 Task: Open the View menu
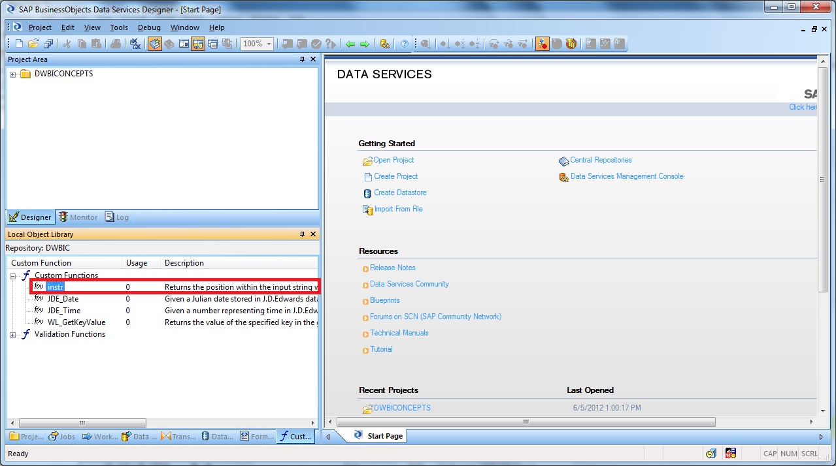(92, 27)
